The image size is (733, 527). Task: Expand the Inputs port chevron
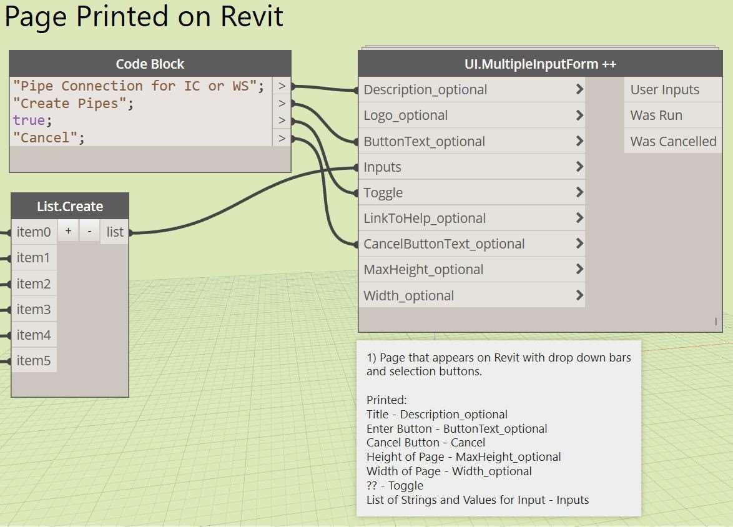[579, 167]
